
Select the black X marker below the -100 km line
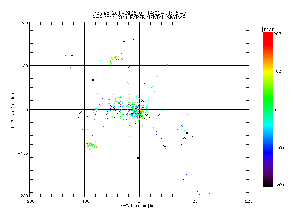click(138, 158)
